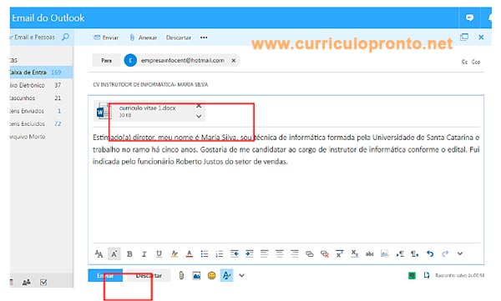Click the subject line field
The image size is (501, 301).
(x=286, y=84)
